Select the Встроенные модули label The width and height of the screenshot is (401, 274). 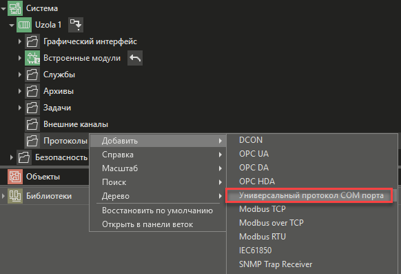(x=82, y=58)
